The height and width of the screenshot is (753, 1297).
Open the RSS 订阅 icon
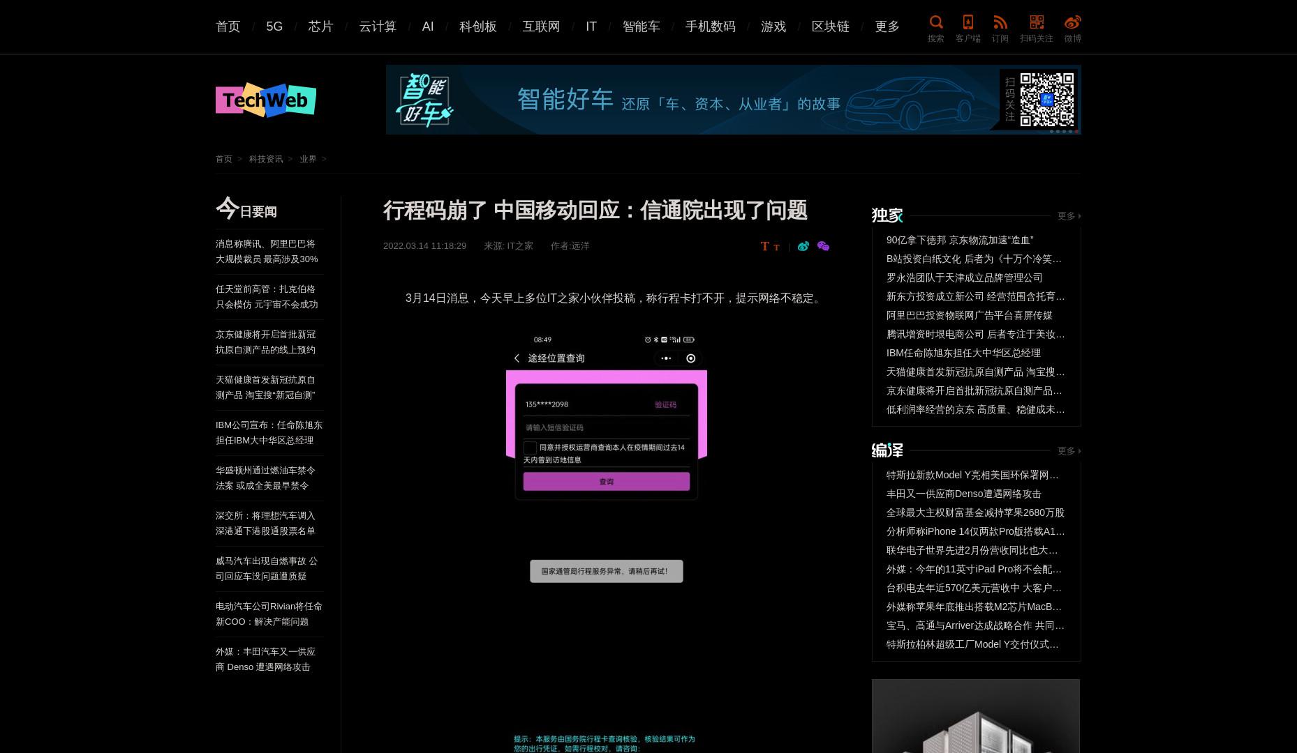(x=1000, y=22)
